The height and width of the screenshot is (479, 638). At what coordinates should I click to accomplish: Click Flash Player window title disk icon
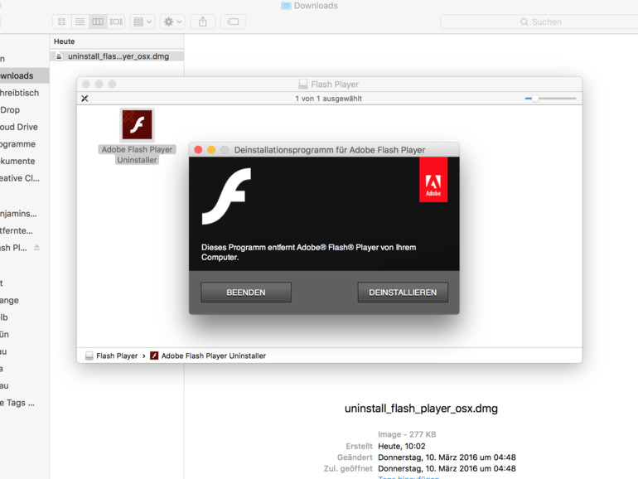[x=303, y=85]
